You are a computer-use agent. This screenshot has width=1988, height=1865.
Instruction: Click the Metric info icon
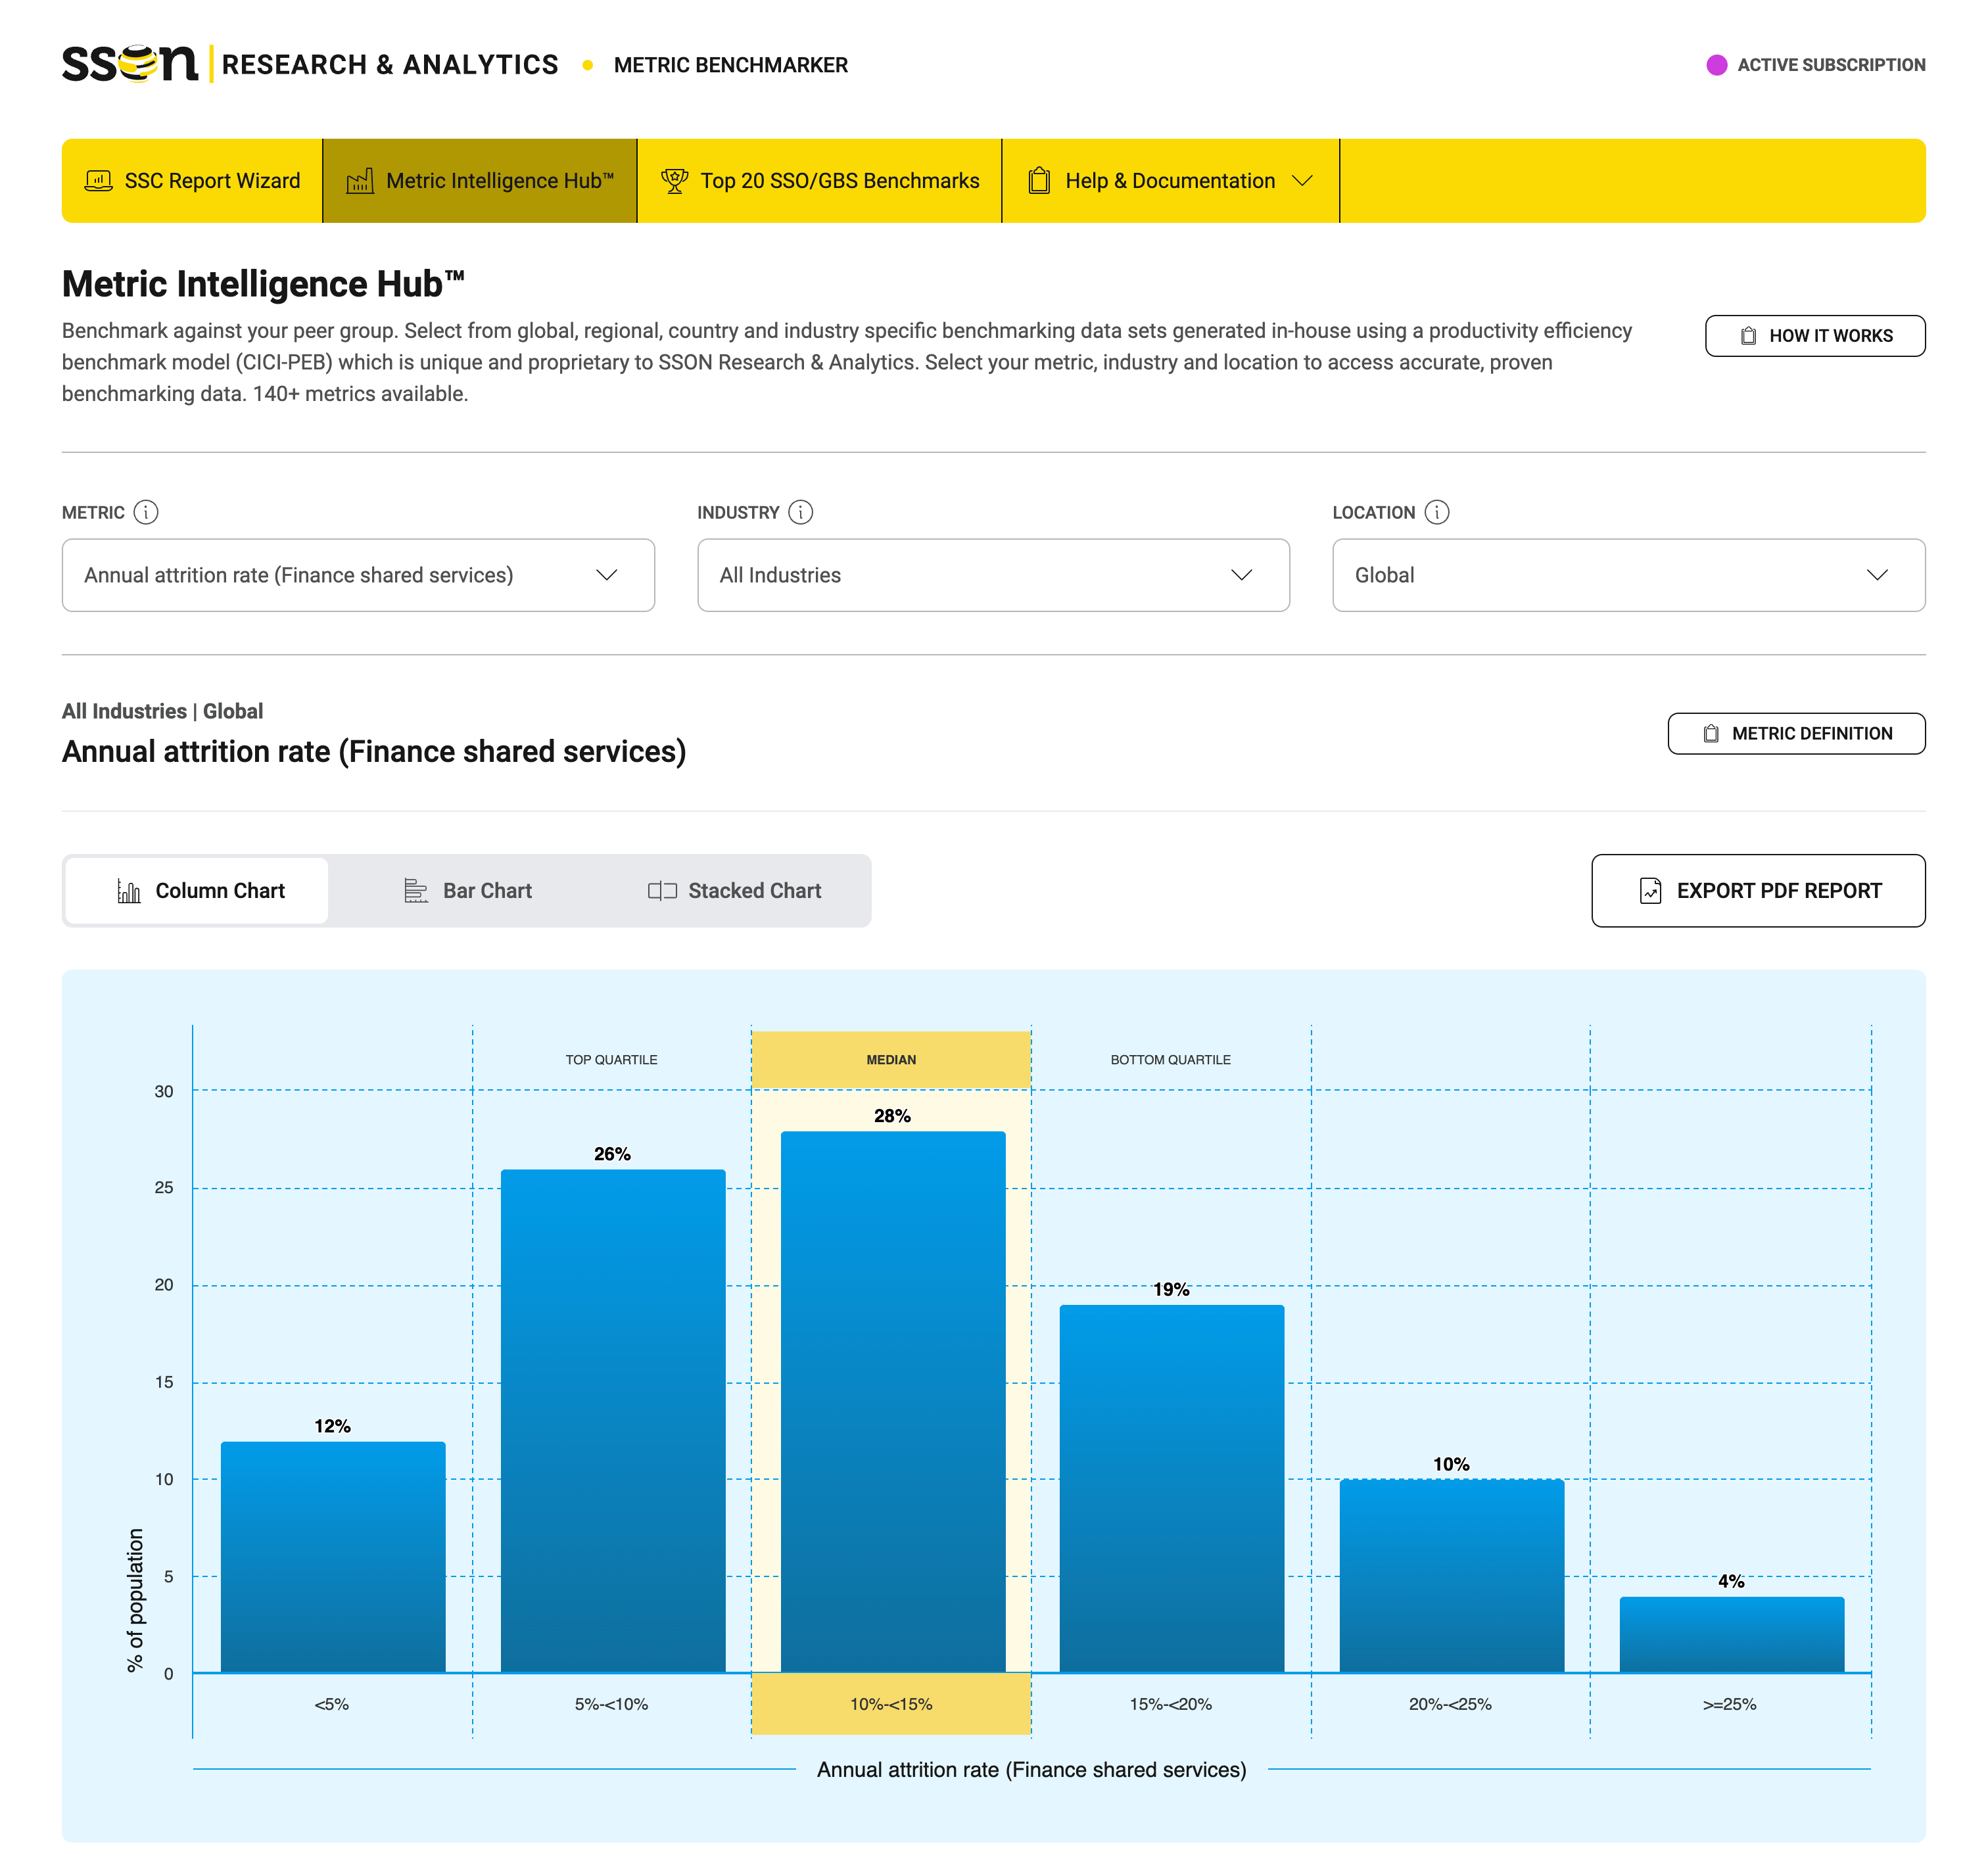coord(146,513)
